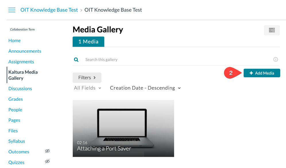Image resolution: width=286 pixels, height=168 pixels.
Task: Open Discussions from the course menu
Action: (x=20, y=88)
